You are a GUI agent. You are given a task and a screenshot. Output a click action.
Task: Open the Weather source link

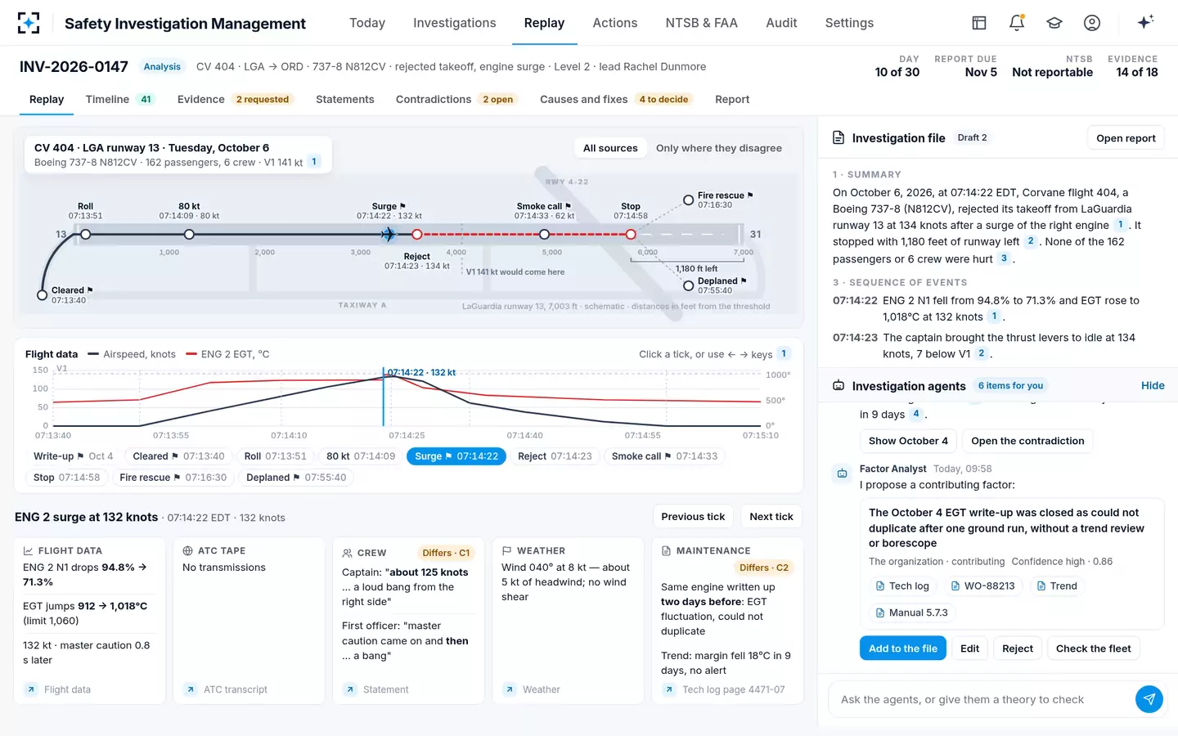[x=532, y=689]
